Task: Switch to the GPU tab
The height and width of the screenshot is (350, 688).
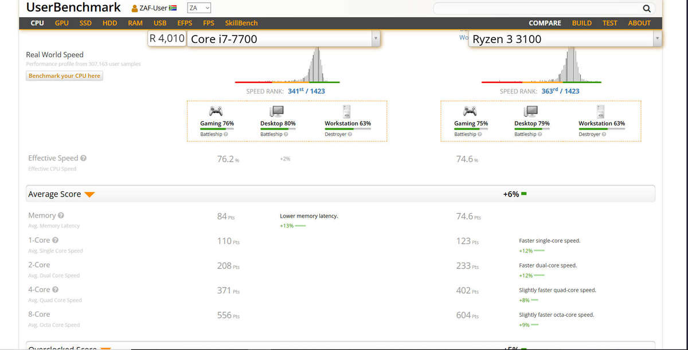Action: point(61,23)
